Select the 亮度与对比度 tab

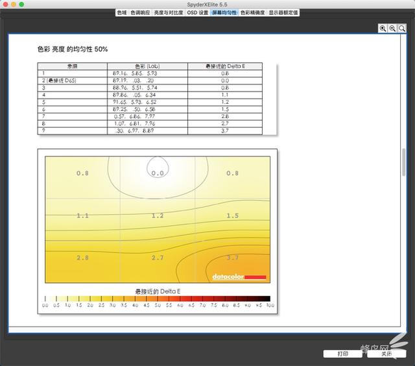169,12
